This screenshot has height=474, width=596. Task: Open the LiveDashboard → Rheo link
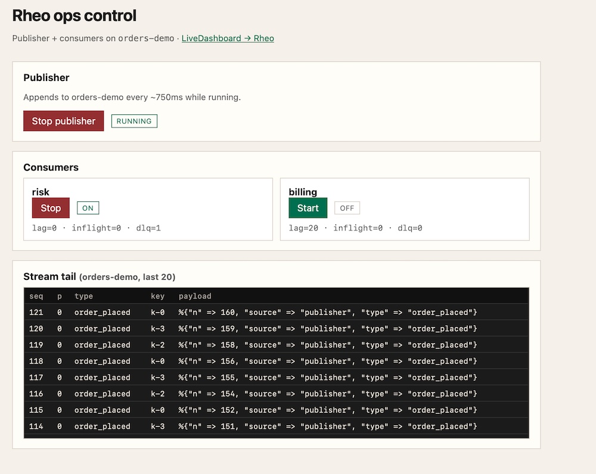[228, 38]
